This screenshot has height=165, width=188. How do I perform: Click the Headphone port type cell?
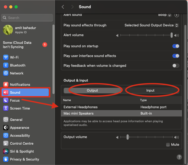coord(153,107)
